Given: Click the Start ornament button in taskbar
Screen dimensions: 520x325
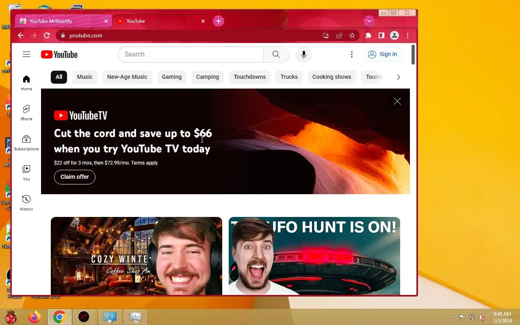Looking at the screenshot, I should coord(11,317).
